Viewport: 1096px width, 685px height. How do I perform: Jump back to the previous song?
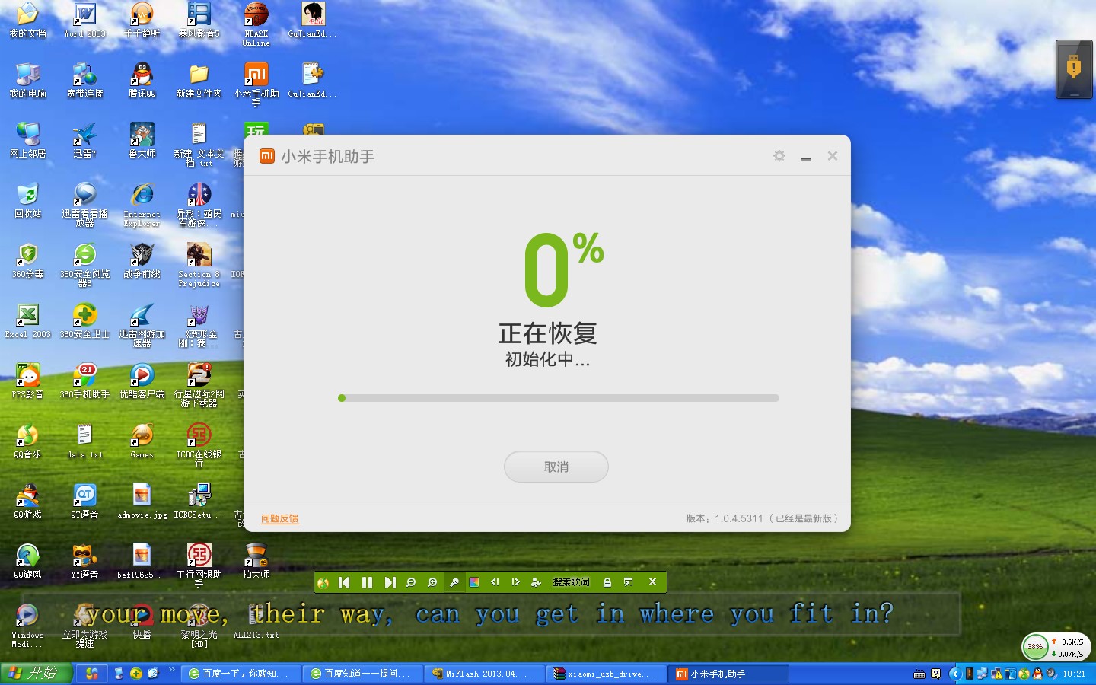click(x=344, y=582)
